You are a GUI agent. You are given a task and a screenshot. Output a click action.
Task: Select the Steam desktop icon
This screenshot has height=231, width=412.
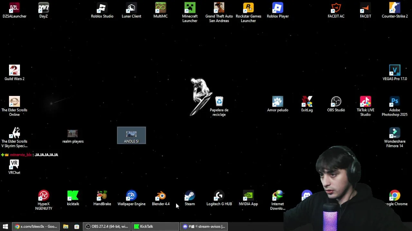click(190, 198)
